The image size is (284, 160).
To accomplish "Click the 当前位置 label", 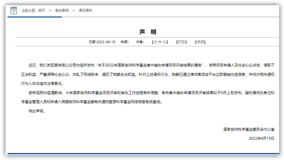I will [29, 10].
